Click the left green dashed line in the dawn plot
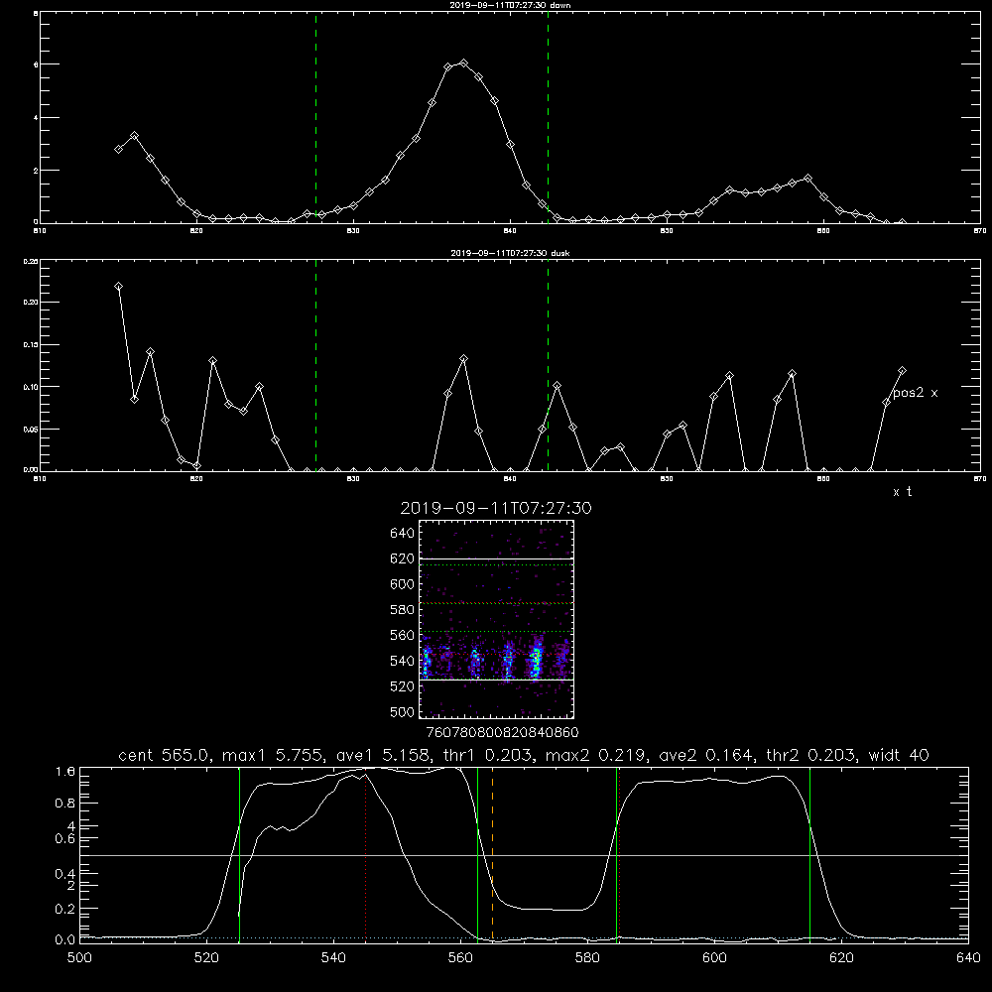The width and height of the screenshot is (992, 992). coord(315,117)
